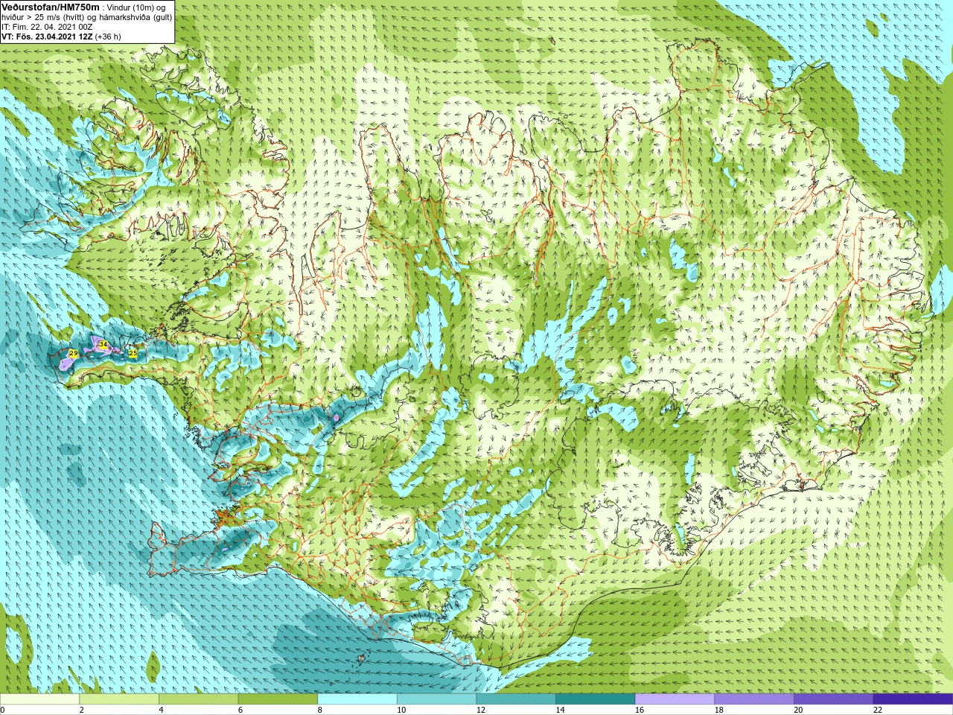Image resolution: width=953 pixels, height=715 pixels.
Task: Select the turquoise 10–12 m/s legend swatch
Action: click(x=436, y=699)
